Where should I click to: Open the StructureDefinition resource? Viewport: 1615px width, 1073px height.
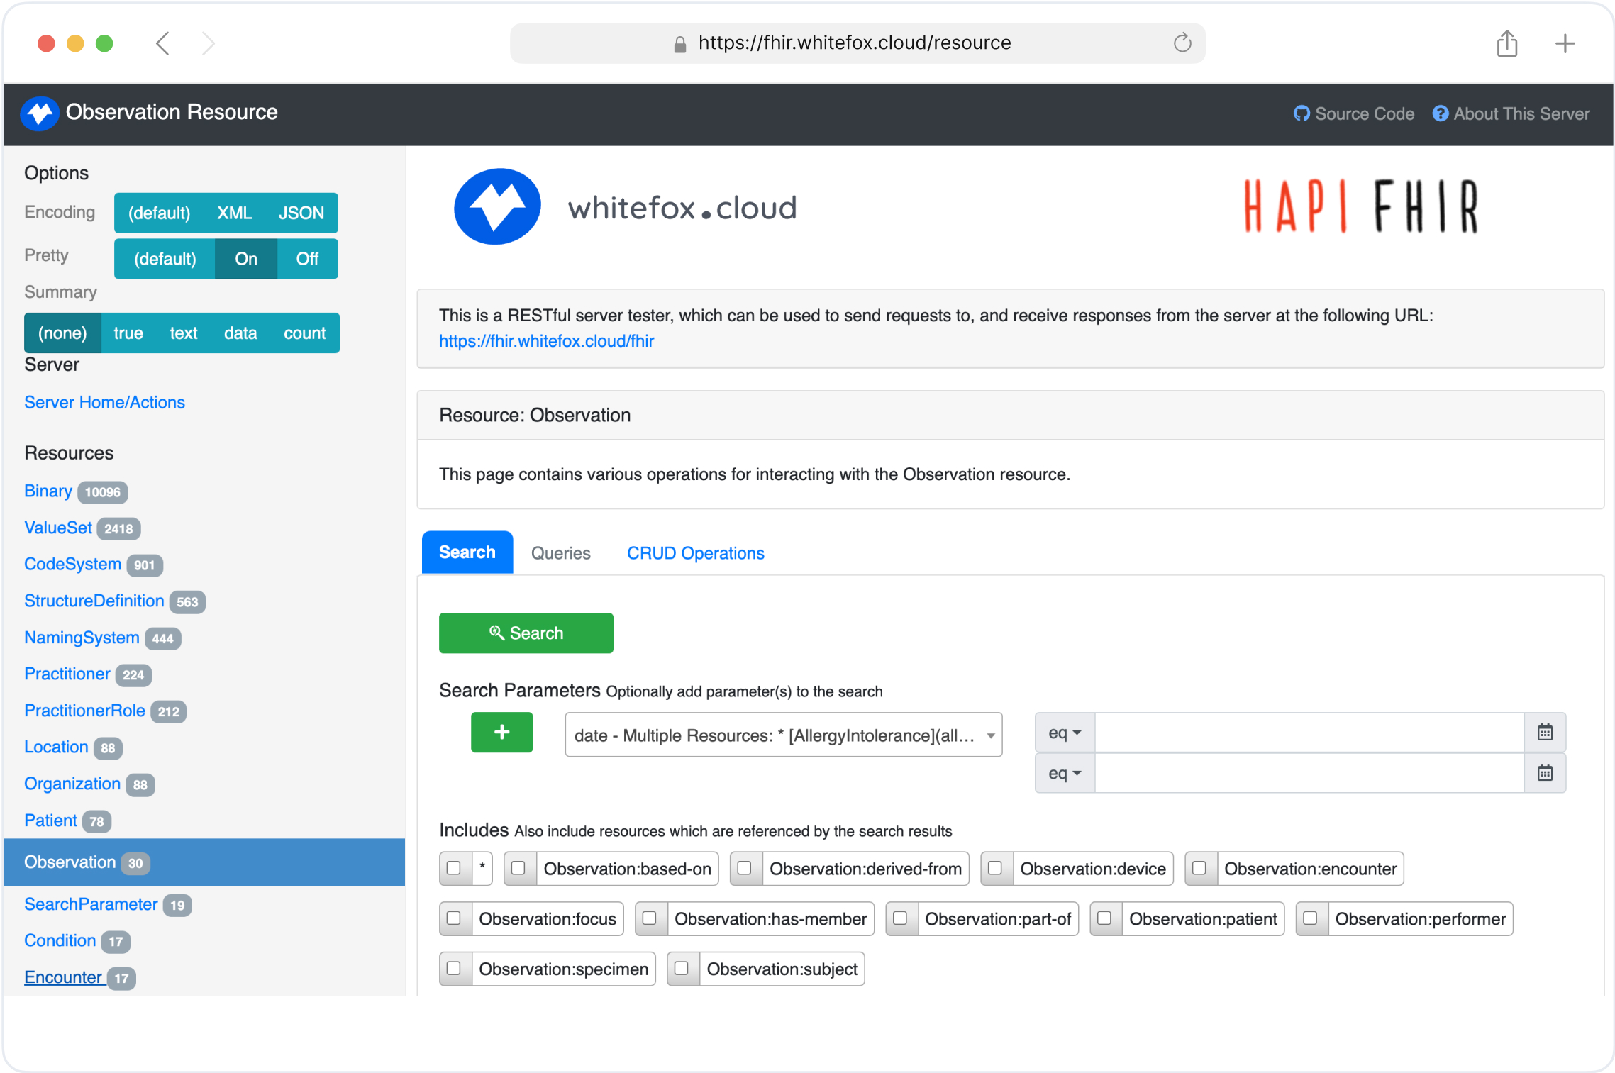point(94,601)
